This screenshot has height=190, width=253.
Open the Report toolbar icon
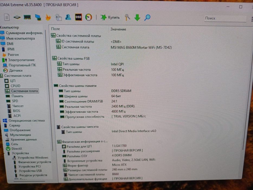7,17
